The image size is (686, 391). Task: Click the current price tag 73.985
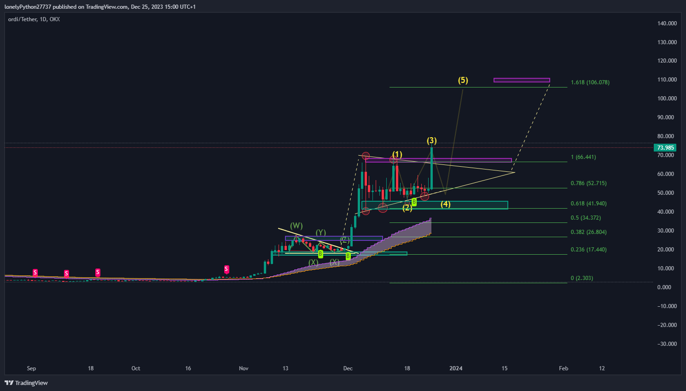click(x=665, y=148)
